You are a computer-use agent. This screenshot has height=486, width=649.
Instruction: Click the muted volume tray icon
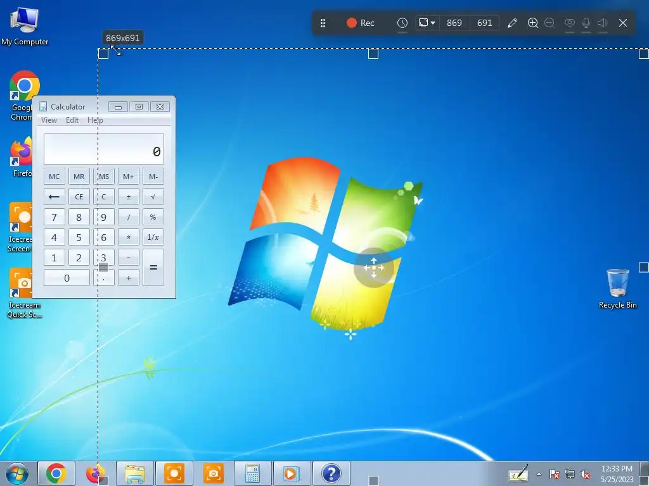point(585,475)
